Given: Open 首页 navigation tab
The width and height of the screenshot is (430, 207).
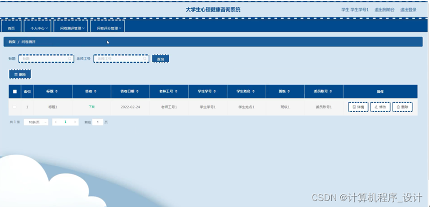Looking at the screenshot, I should [x=11, y=27].
